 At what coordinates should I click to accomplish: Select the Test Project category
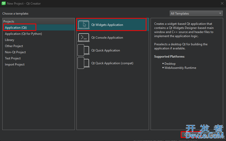tap(39, 58)
